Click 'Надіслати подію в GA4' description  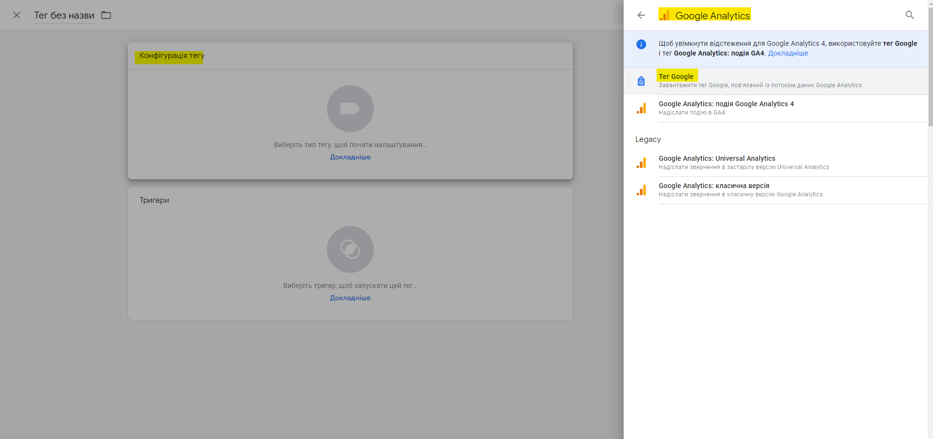[692, 113]
